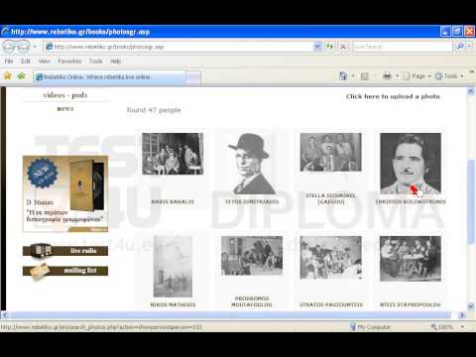Open the videos - pods sidebar link
476x357 pixels.
65,95
